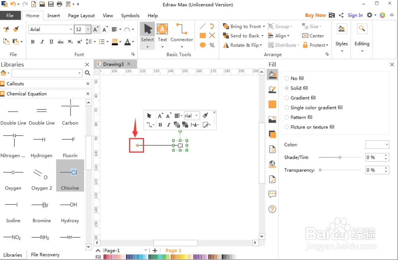Image resolution: width=398 pixels, height=260 pixels.
Task: Click the Share icon in title area
Action: click(341, 15)
